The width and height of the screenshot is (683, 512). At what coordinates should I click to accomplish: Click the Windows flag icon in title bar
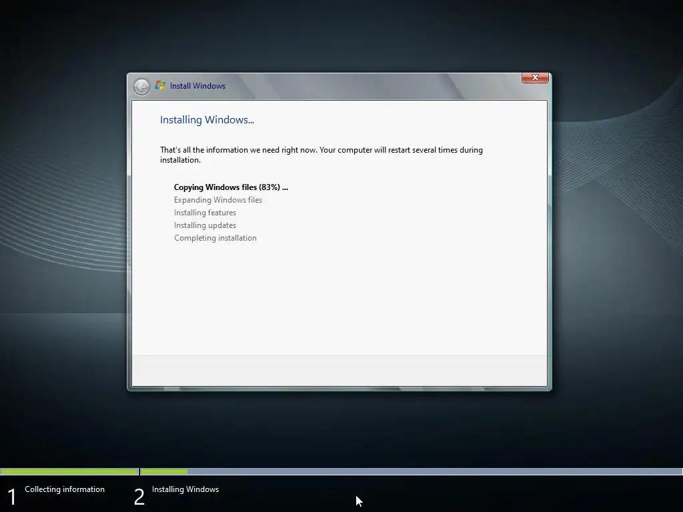click(160, 86)
